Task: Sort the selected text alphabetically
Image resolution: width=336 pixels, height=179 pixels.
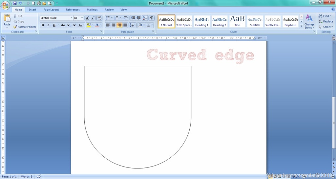Action: click(x=145, y=18)
